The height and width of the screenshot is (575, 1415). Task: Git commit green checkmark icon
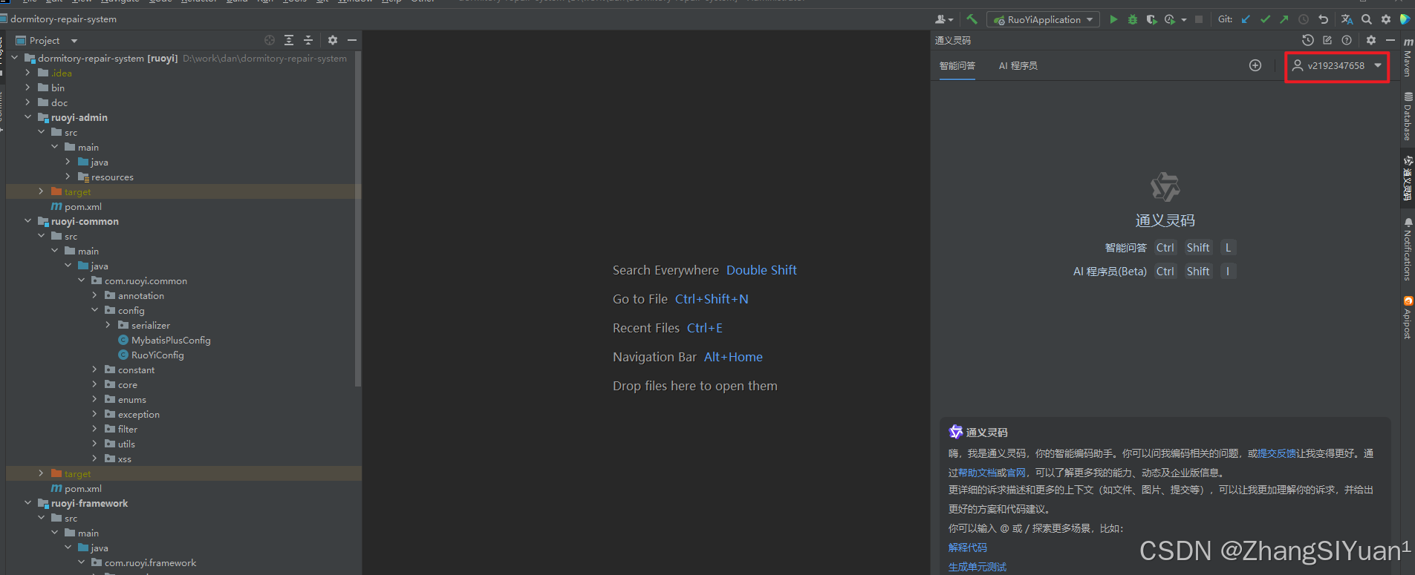coord(1265,19)
